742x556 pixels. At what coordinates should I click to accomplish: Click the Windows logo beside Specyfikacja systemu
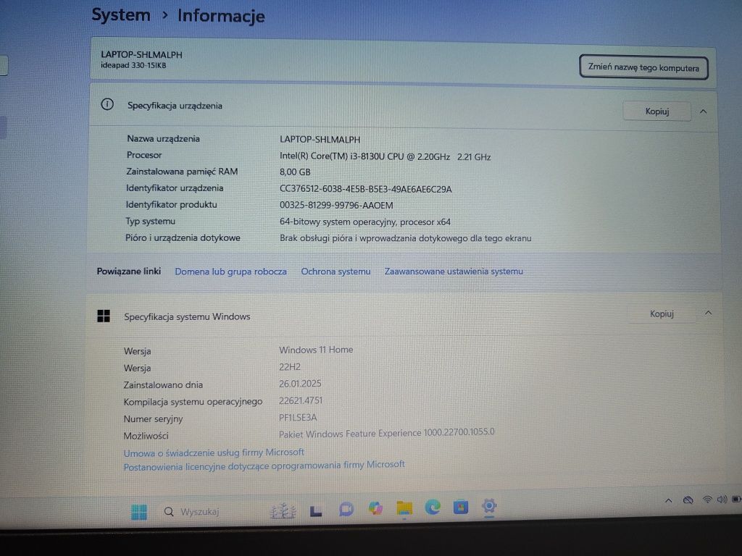[104, 316]
